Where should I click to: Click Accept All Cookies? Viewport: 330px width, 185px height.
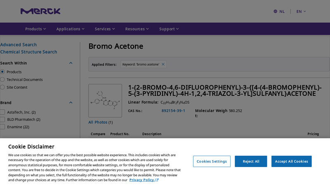292,161
